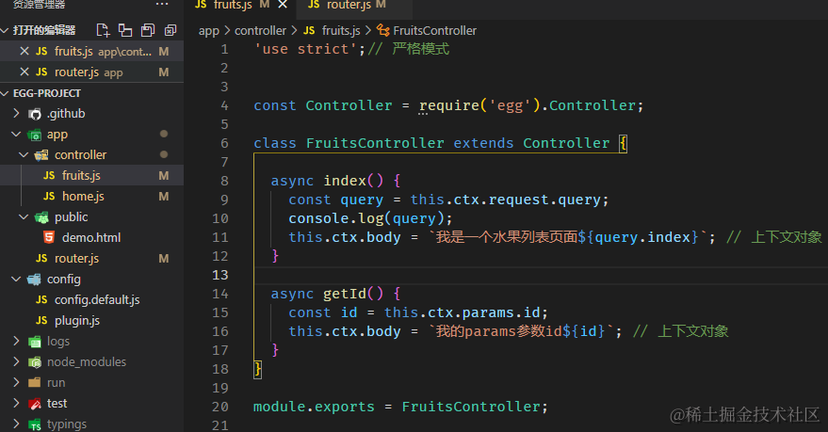Click 'module.exports' on line 20
828x432 pixels.
[314, 407]
